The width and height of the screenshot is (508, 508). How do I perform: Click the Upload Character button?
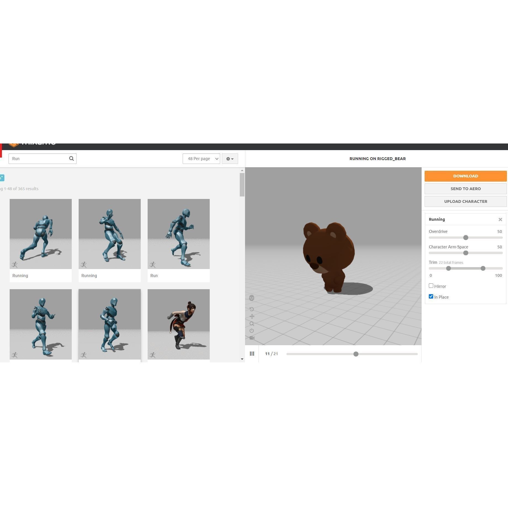[x=466, y=201]
